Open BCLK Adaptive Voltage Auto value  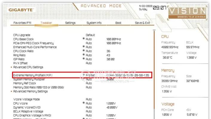pos(89,111)
